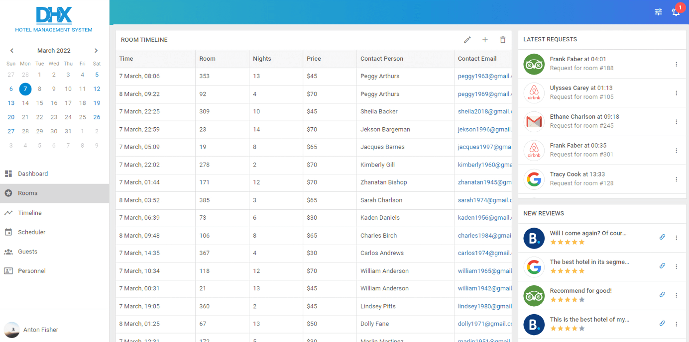
Task: Select today's highlighted date March 7
Action: [25, 88]
